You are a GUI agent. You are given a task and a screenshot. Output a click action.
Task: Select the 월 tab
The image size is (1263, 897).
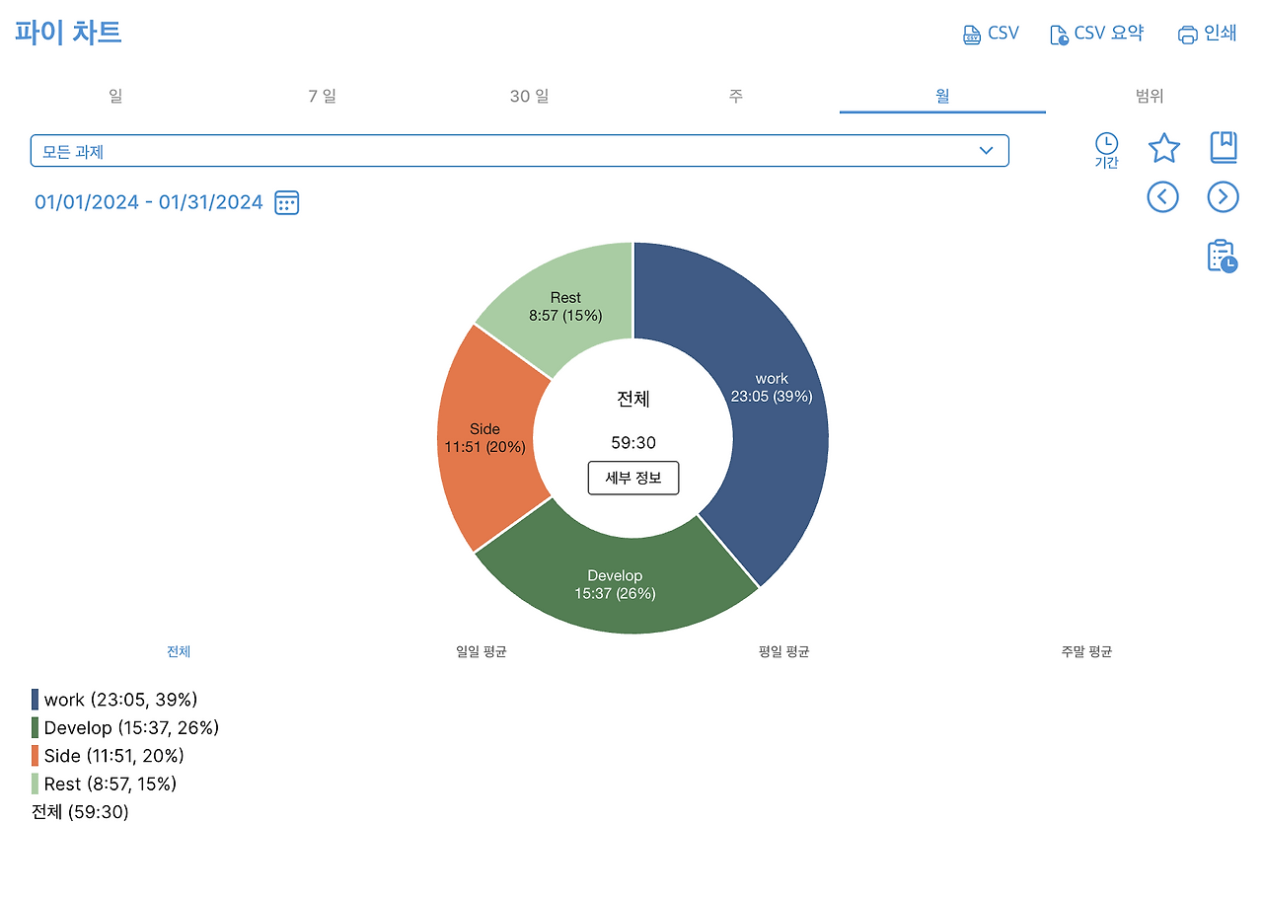tap(942, 96)
